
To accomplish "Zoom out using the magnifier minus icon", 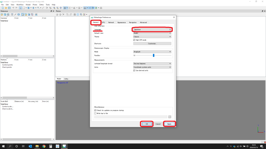I will pos(57,8).
